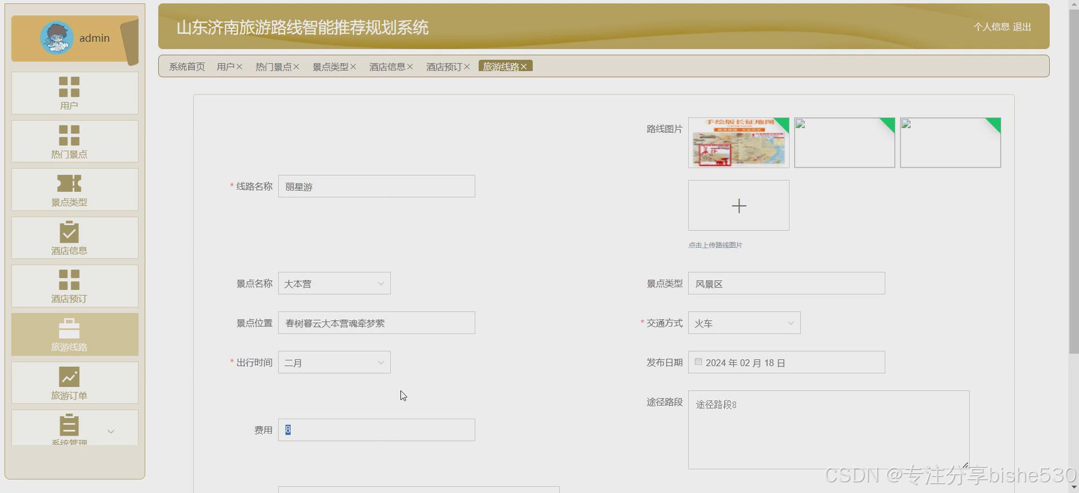Close the 用户 tab
Image resolution: width=1079 pixels, height=493 pixels.
239,66
